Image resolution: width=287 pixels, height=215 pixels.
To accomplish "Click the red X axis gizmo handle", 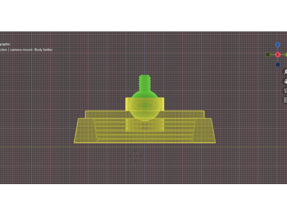I will pos(277,55).
